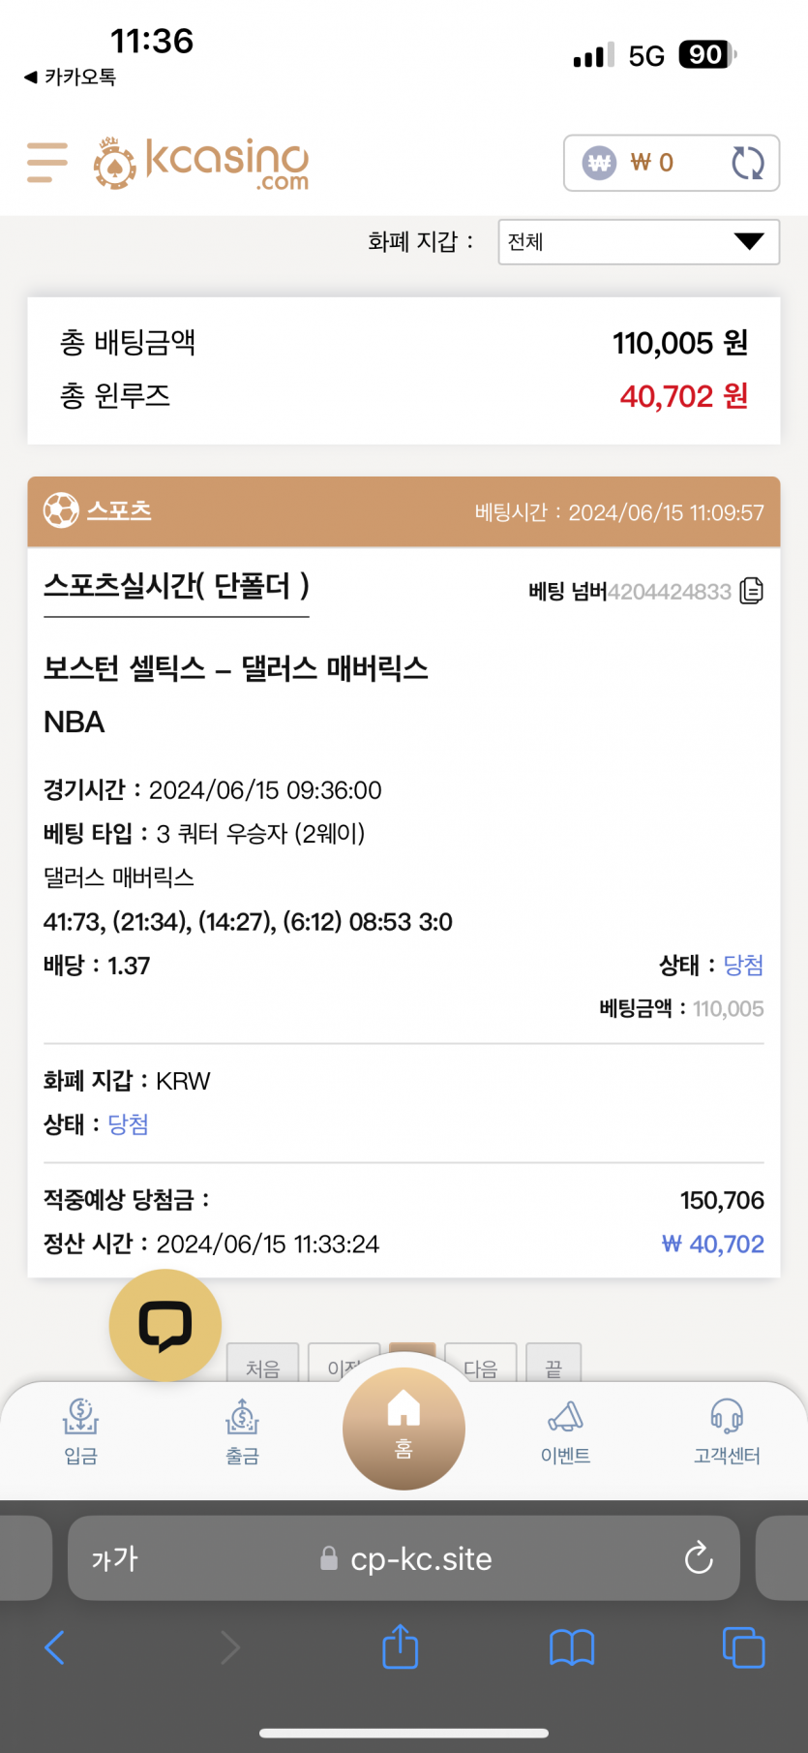Tap the won currency coin icon

coord(599,163)
